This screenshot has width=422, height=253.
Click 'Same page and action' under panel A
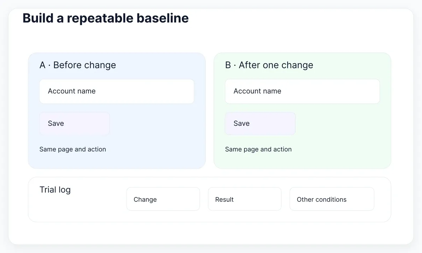click(73, 149)
